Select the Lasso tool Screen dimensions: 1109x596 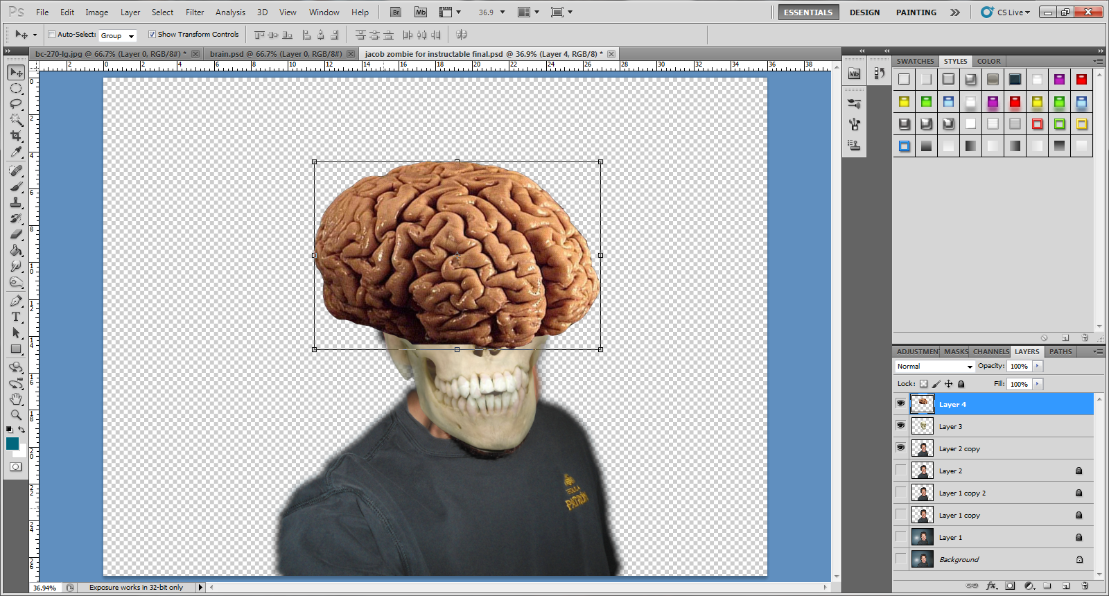tap(17, 103)
